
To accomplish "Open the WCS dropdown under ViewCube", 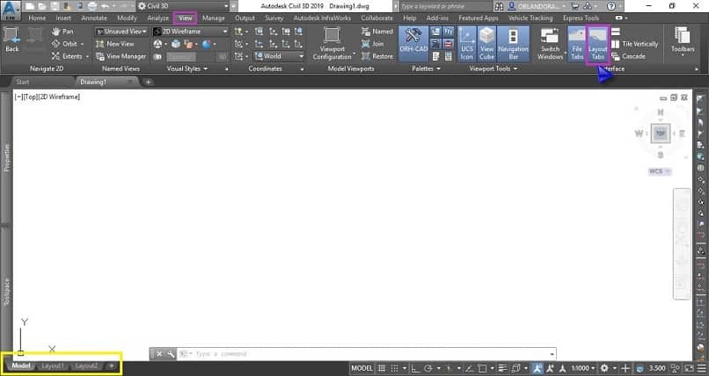I will point(660,171).
